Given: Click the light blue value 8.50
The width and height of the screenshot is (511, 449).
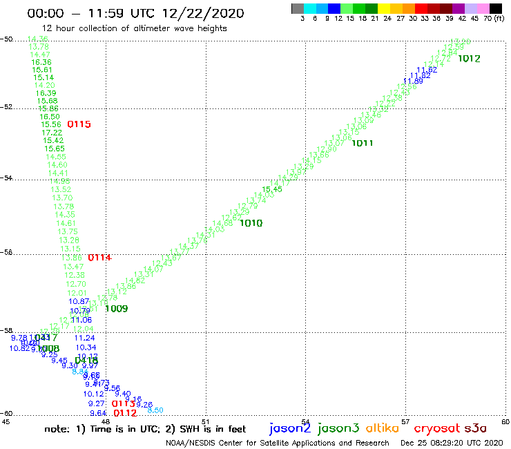Looking at the screenshot, I should [x=155, y=410].
